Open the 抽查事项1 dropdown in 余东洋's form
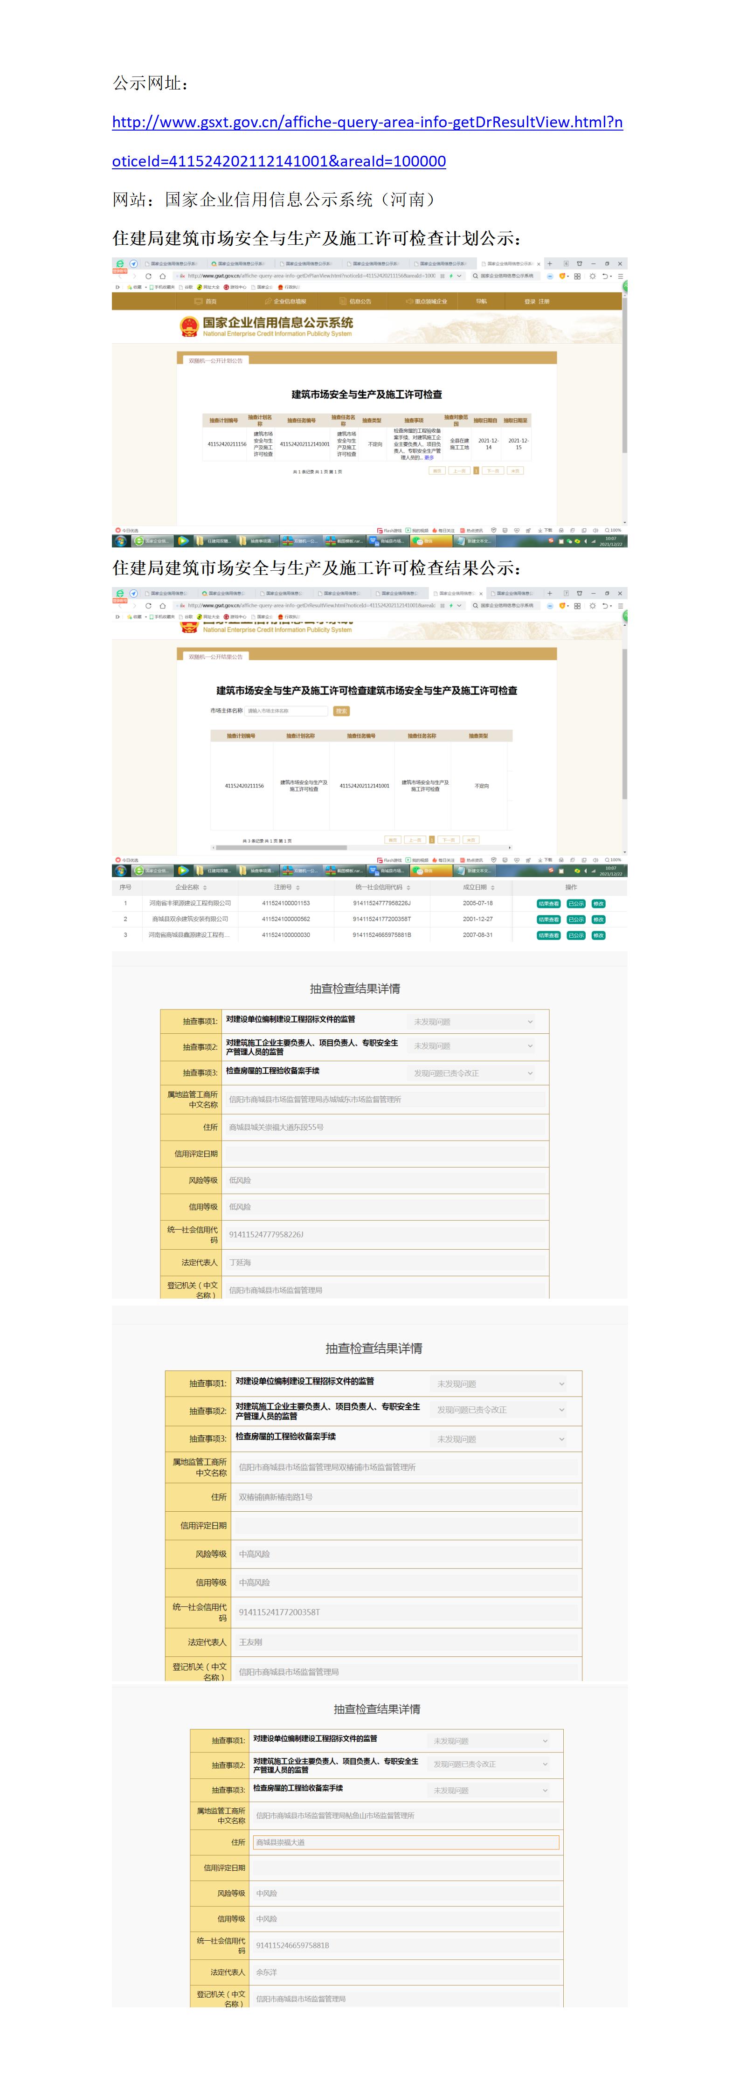740x2082 pixels. coord(490,1741)
